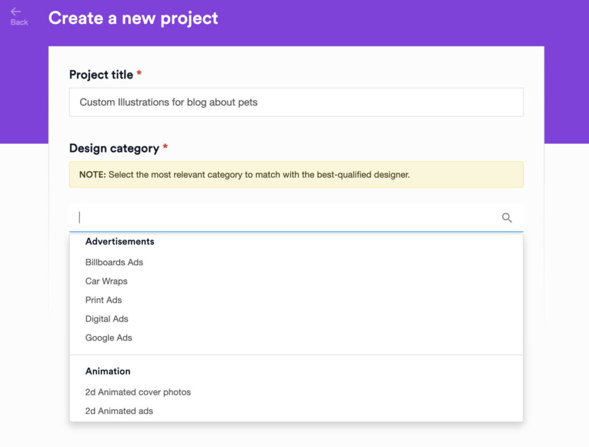Focus the design category search box
The width and height of the screenshot is (589, 447).
[296, 217]
